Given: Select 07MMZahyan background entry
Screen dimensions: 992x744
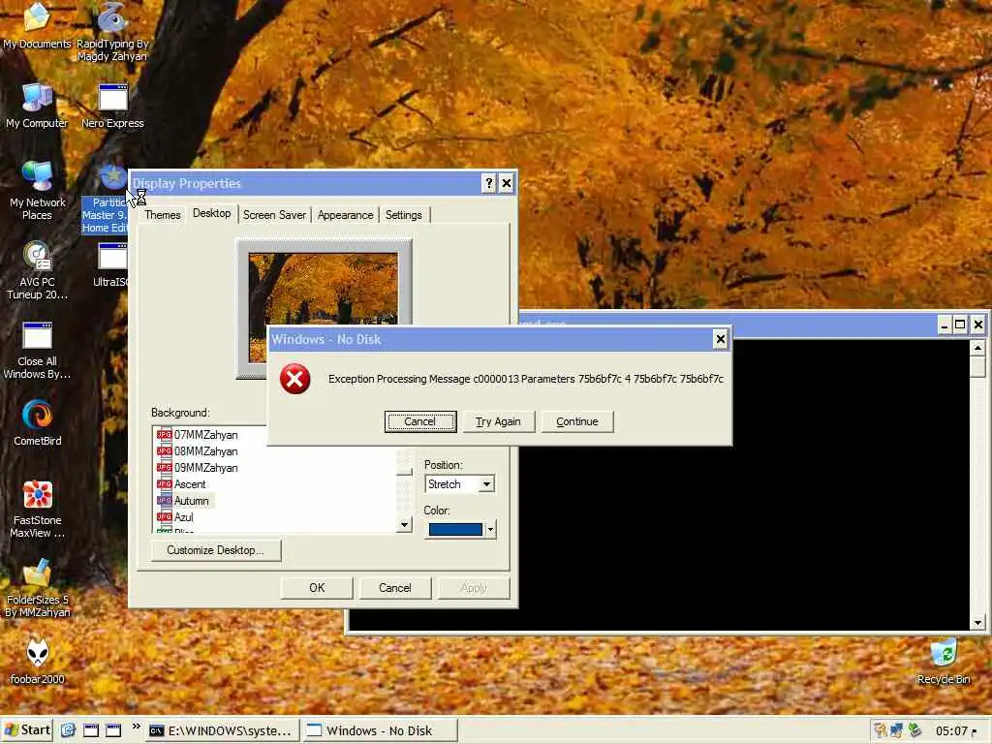Looking at the screenshot, I should coord(198,435).
